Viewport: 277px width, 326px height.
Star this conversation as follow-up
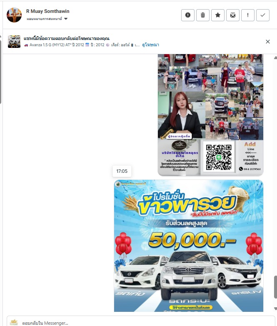pyautogui.click(x=218, y=15)
